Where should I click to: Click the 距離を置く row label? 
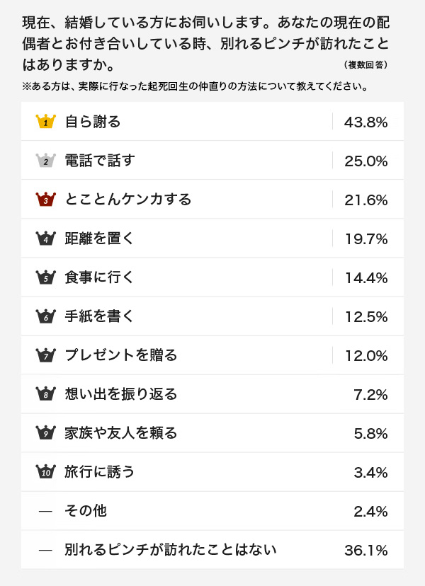(x=99, y=238)
